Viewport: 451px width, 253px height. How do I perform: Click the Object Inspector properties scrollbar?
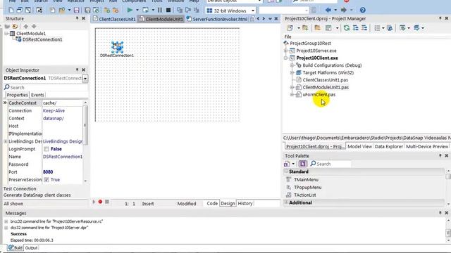point(85,125)
